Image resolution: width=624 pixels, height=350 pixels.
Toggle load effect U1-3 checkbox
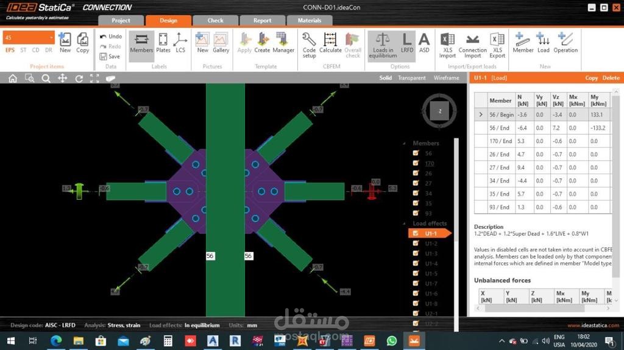[x=416, y=253]
